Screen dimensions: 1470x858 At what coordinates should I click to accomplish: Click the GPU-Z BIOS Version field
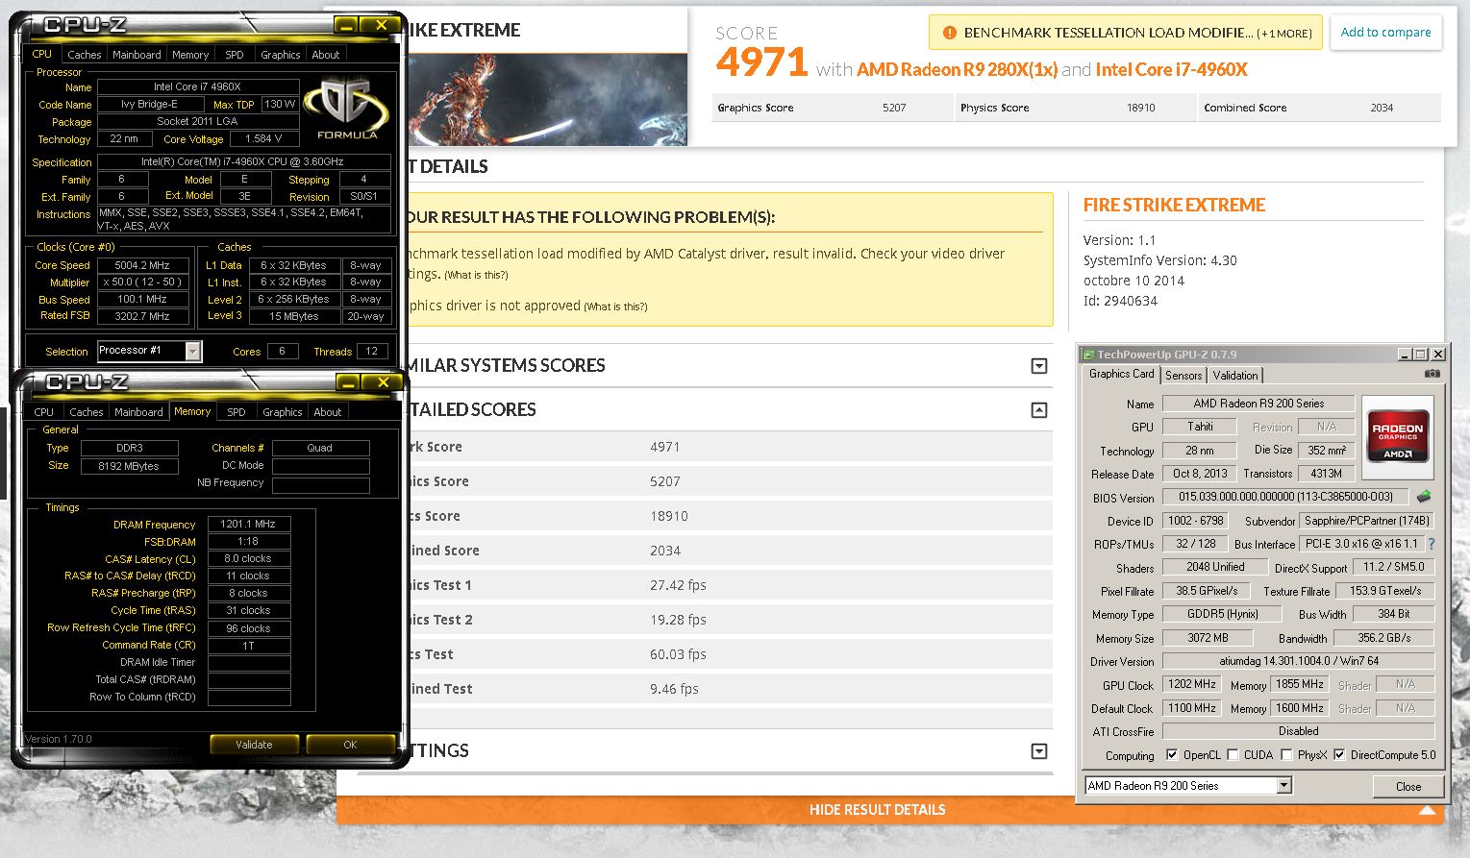pos(1285,497)
